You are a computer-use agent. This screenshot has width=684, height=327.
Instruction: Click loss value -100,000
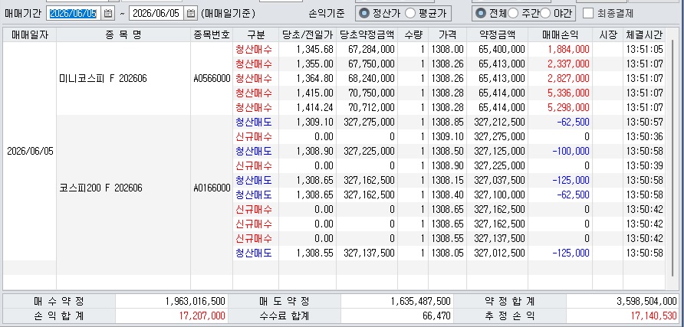click(571, 151)
